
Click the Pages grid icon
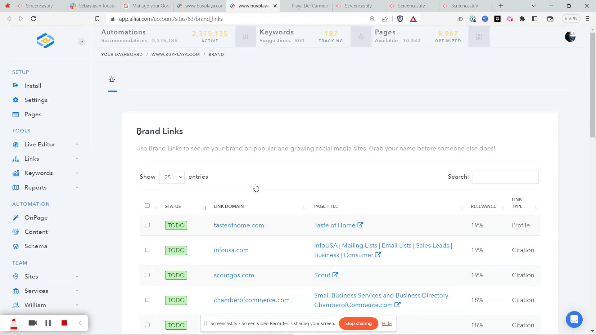click(x=479, y=37)
